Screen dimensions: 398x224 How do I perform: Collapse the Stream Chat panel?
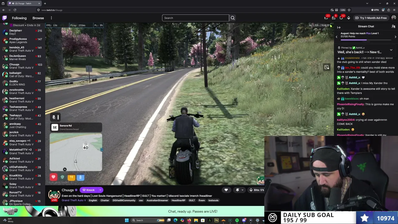[x=339, y=27]
